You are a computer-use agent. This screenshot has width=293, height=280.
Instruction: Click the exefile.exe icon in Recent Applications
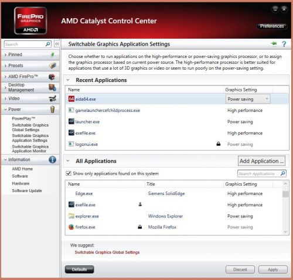[71, 133]
